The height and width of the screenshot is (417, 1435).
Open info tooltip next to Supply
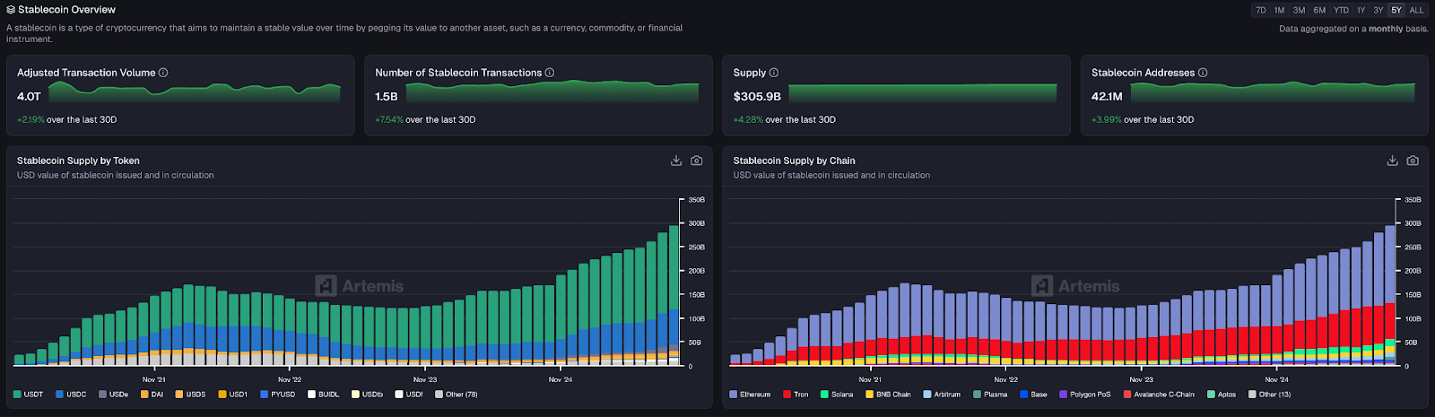click(774, 73)
